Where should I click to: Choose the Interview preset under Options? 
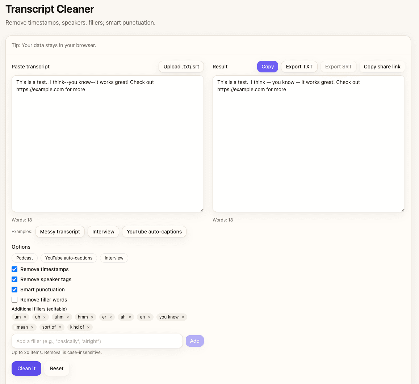(x=114, y=258)
